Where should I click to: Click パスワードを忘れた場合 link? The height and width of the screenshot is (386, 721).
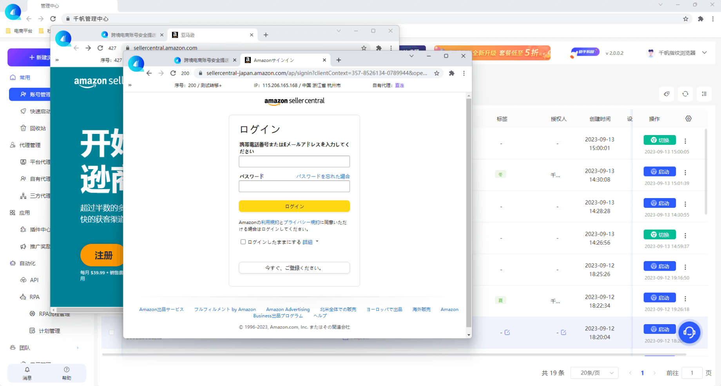click(323, 176)
